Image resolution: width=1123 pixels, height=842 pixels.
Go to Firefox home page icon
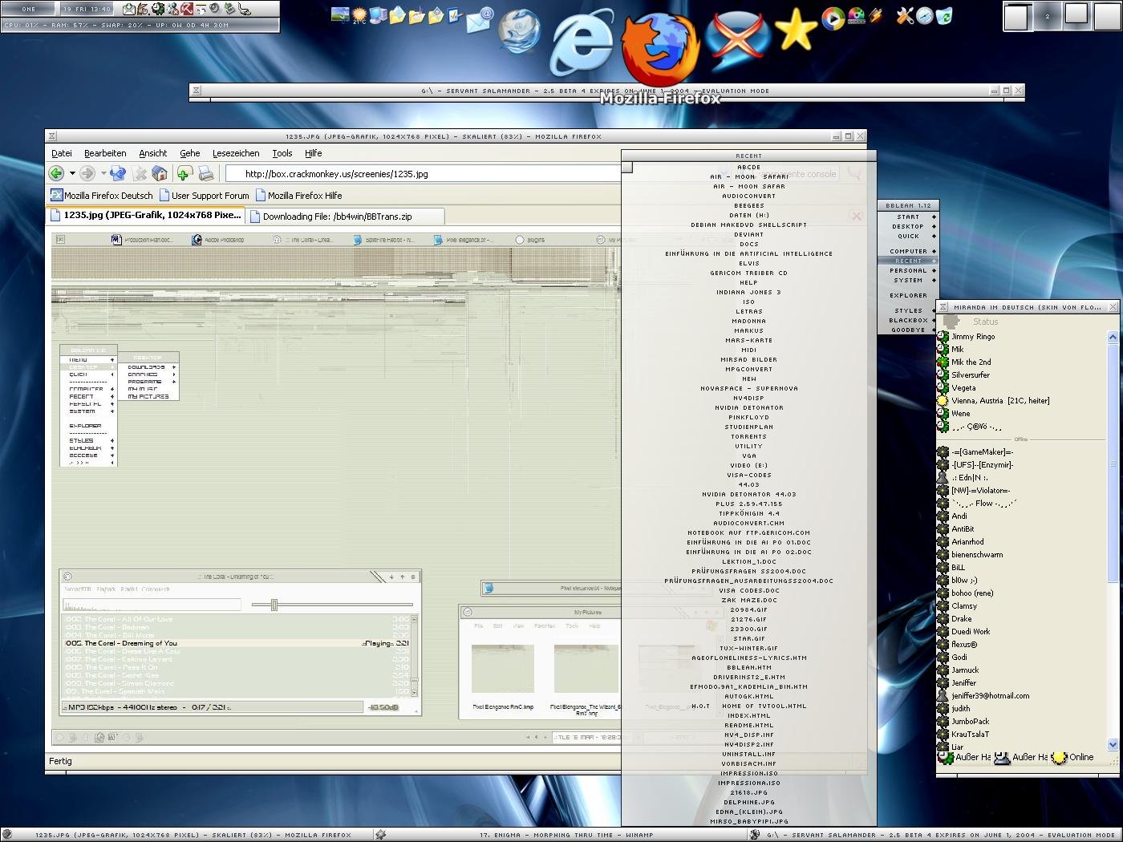160,173
